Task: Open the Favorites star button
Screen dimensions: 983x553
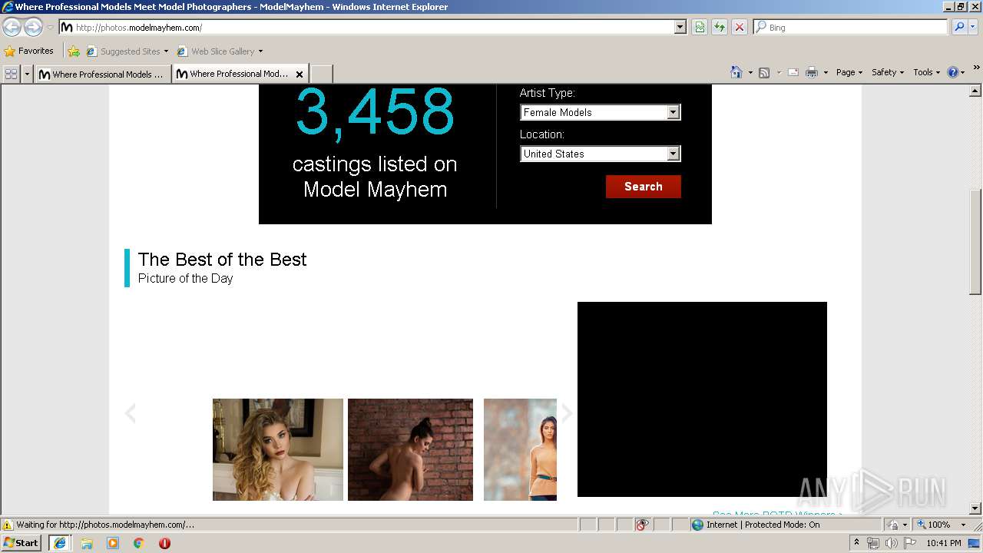Action: tap(10, 51)
